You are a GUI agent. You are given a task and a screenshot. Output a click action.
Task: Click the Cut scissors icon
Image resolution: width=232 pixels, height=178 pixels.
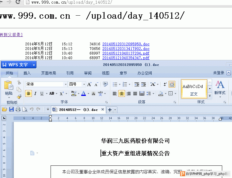(19, 82)
